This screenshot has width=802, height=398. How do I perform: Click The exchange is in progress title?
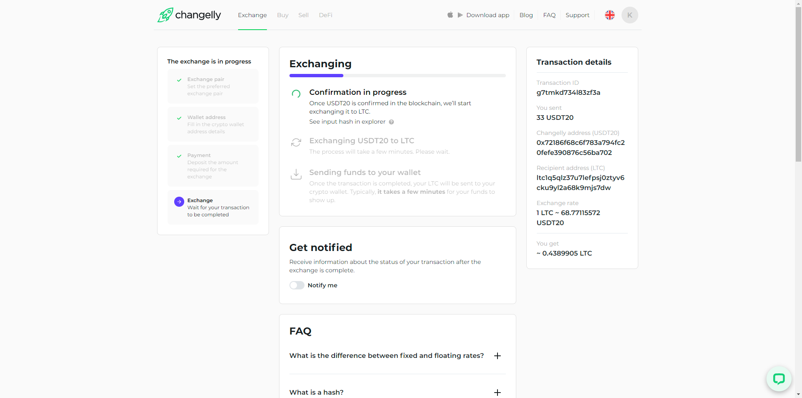pyautogui.click(x=209, y=61)
